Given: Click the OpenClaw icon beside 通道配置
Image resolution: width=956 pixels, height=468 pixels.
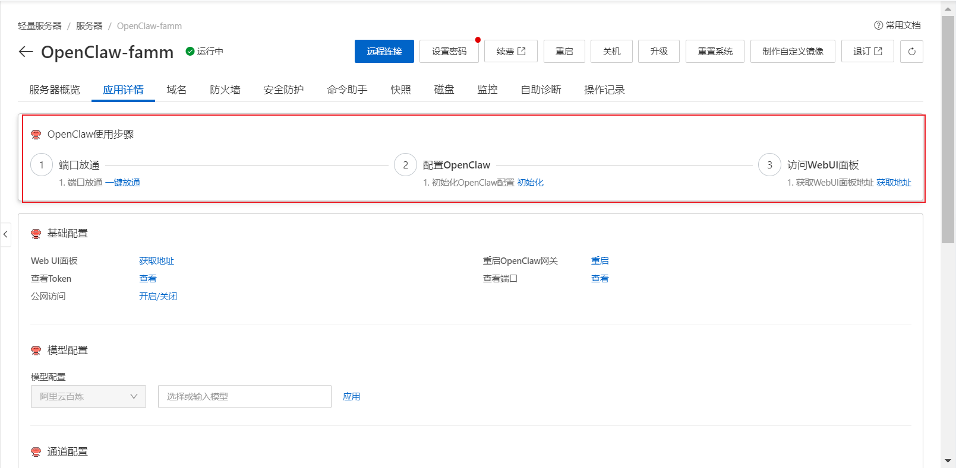Looking at the screenshot, I should [x=36, y=452].
